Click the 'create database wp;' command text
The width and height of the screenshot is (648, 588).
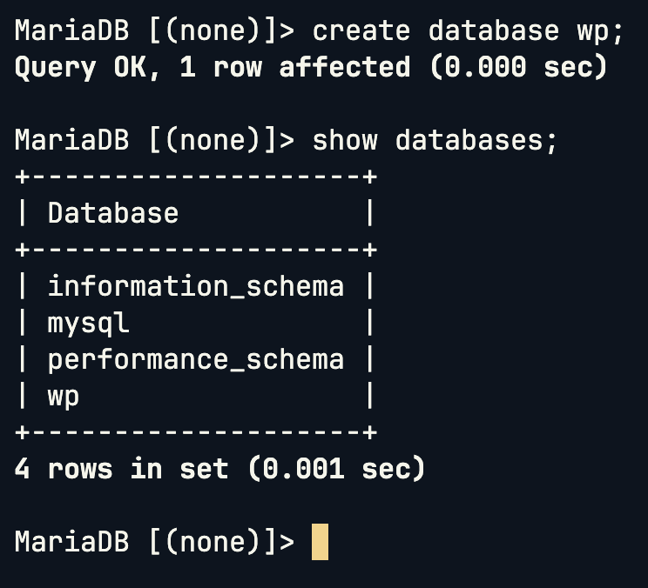(468, 31)
